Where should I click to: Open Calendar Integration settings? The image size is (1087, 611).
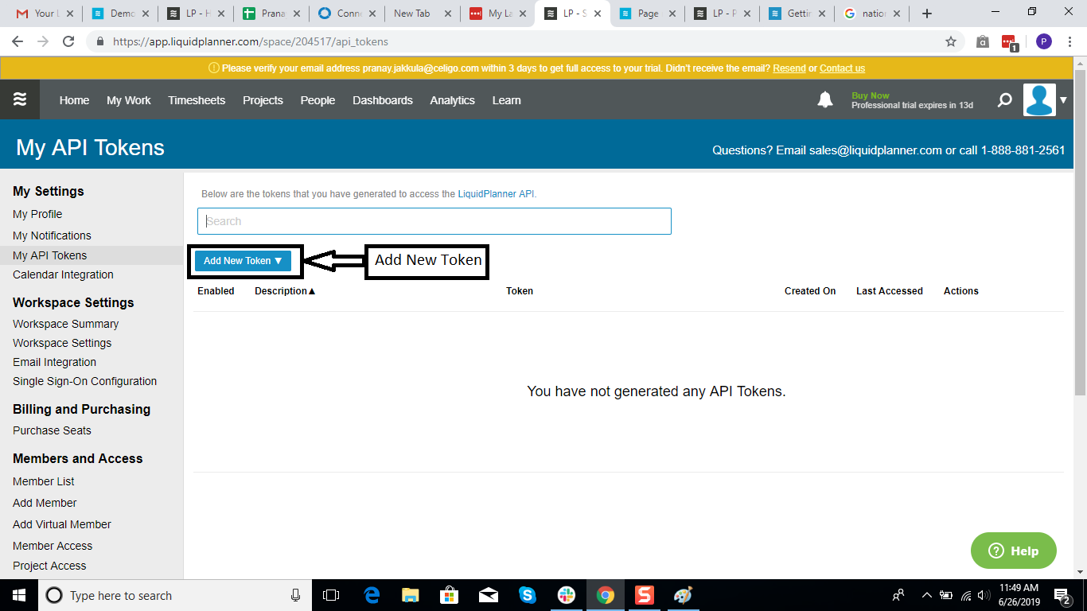pyautogui.click(x=63, y=274)
